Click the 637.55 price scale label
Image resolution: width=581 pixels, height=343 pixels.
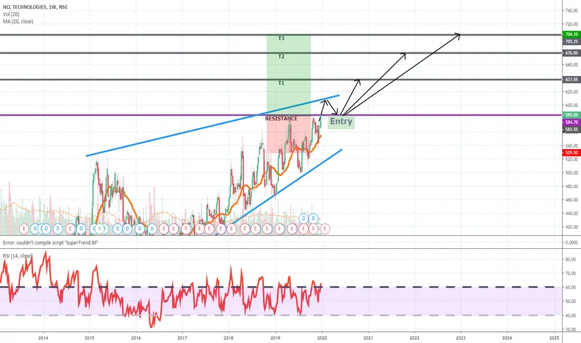572,79
